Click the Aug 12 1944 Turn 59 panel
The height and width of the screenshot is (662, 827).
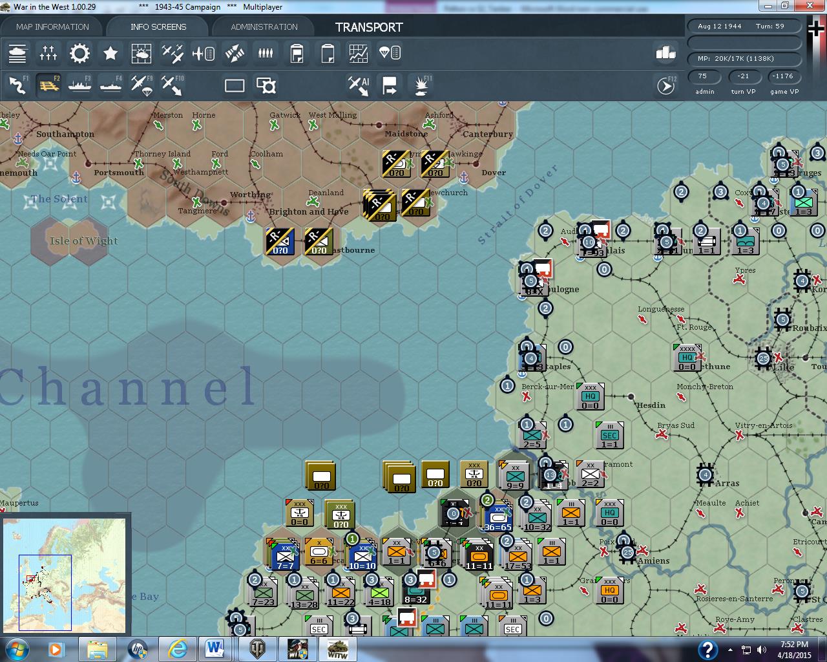click(744, 27)
